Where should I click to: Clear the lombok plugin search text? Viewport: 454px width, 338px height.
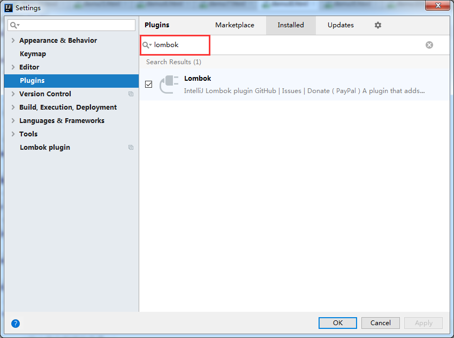(x=429, y=45)
